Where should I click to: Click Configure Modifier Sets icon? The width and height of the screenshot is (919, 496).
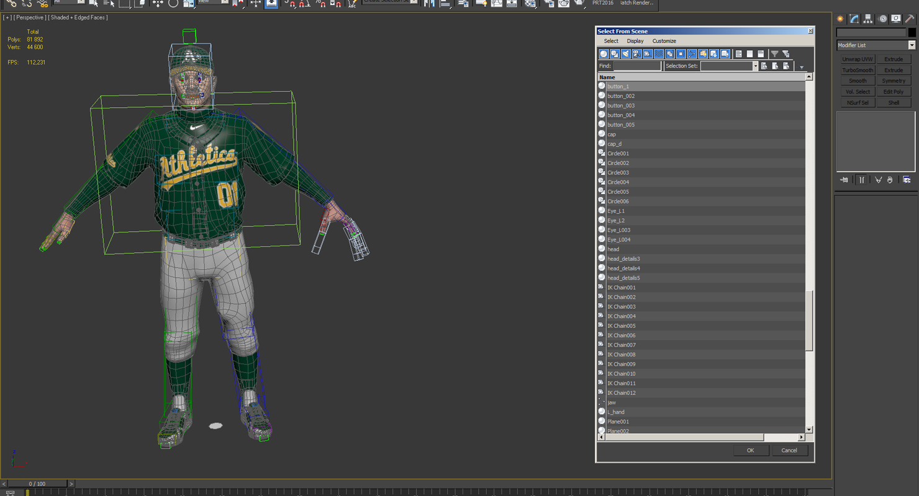(907, 180)
